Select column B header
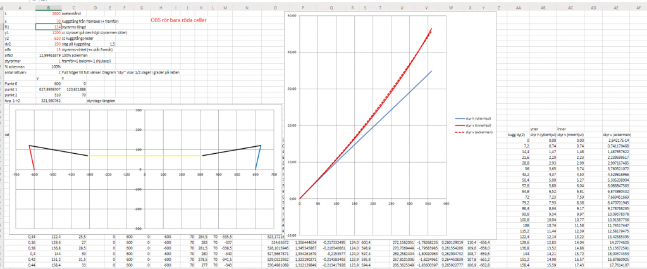 click(48, 8)
